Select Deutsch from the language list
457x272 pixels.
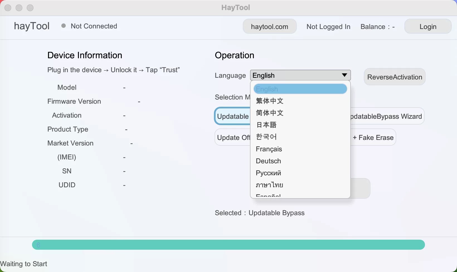[268, 161]
